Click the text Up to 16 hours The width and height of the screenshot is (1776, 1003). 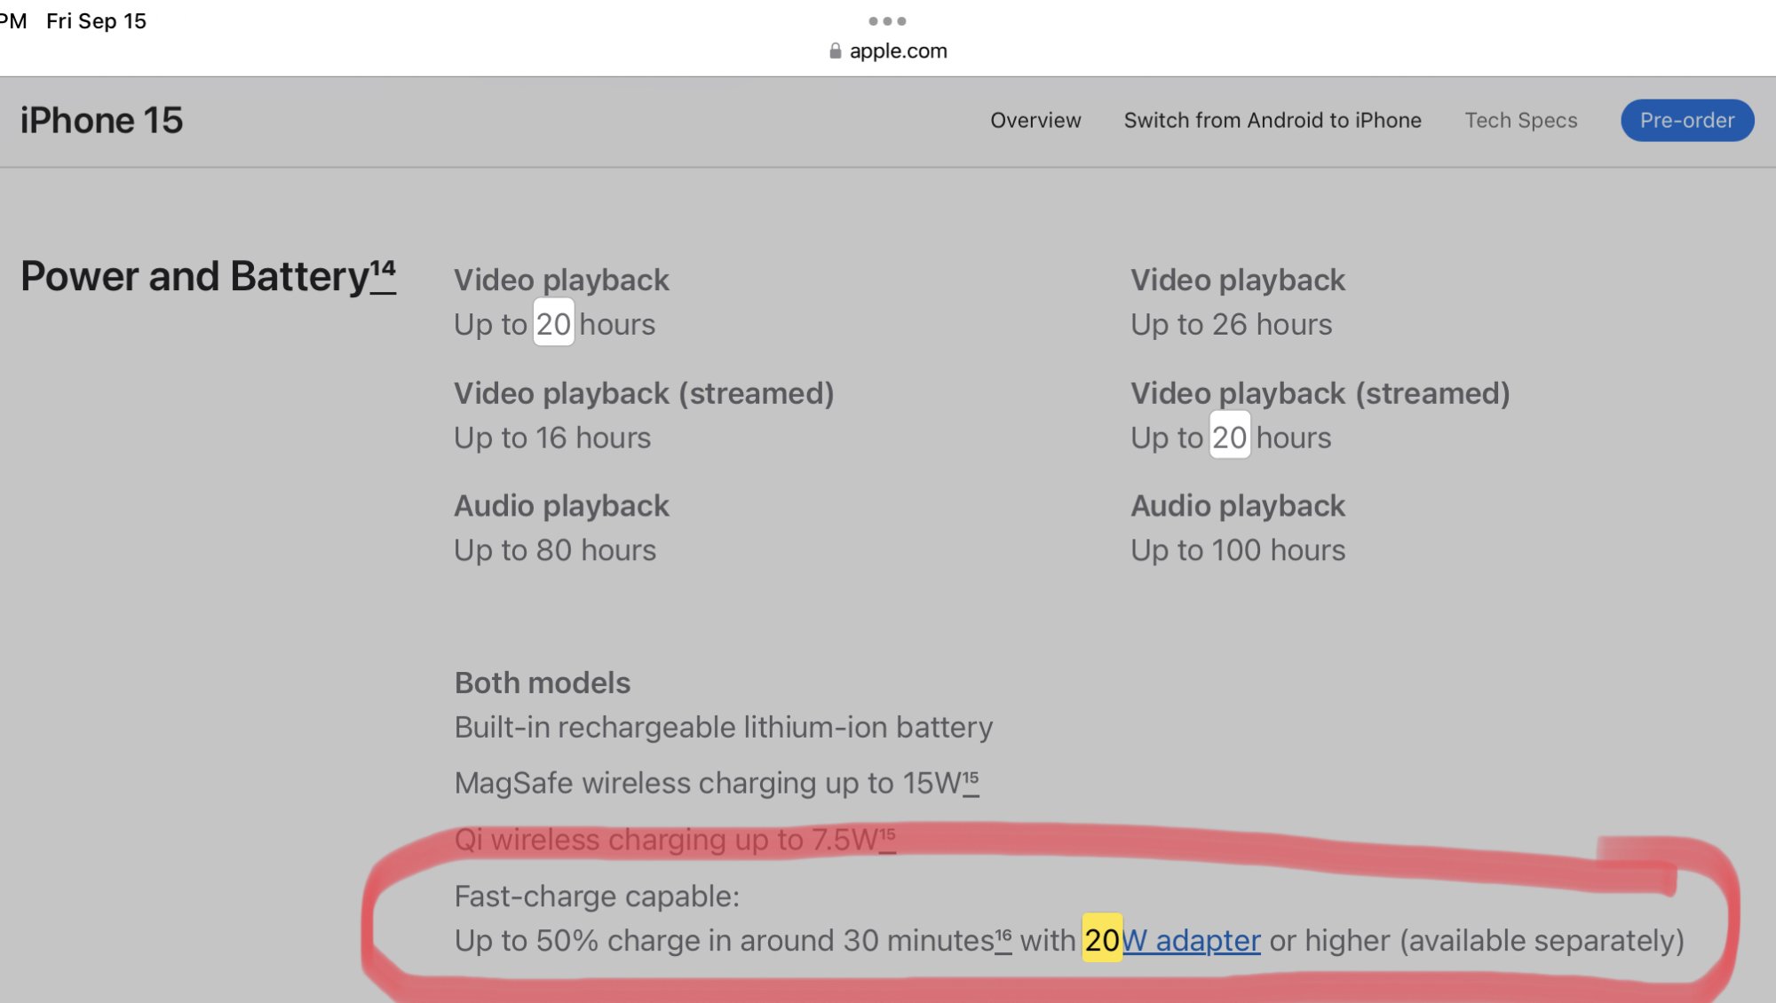tap(552, 438)
